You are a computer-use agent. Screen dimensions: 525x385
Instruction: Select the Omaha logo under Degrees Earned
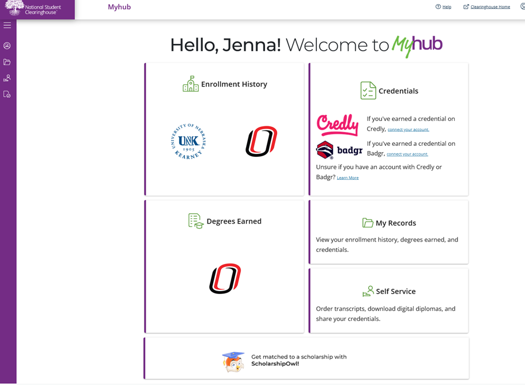(x=225, y=279)
